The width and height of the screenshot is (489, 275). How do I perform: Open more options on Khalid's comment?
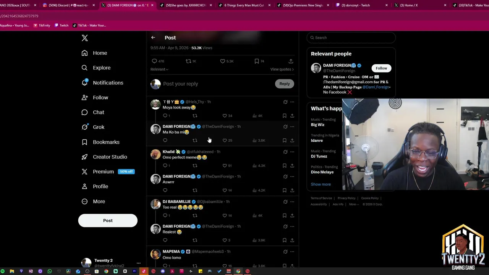click(x=292, y=152)
